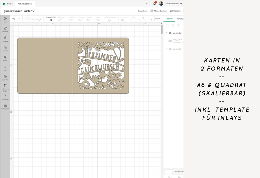
Task: Open Meine Sachen
Action: (158, 11)
